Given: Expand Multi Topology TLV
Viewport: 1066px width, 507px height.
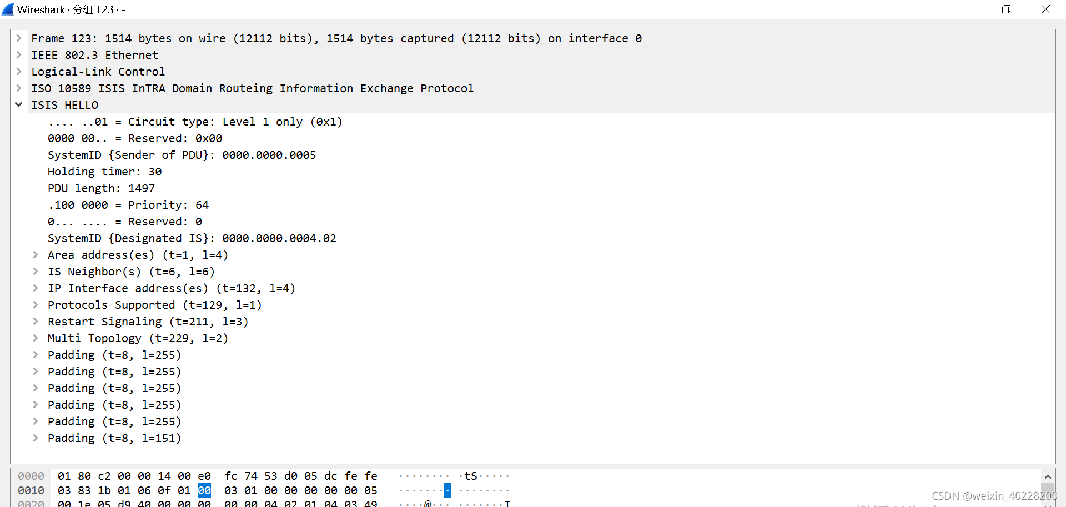Looking at the screenshot, I should pos(36,338).
